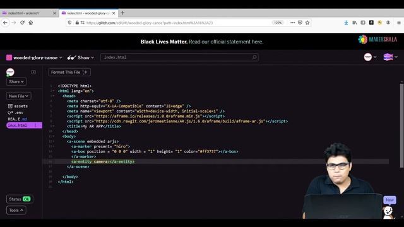Open the .env file

click(15, 112)
